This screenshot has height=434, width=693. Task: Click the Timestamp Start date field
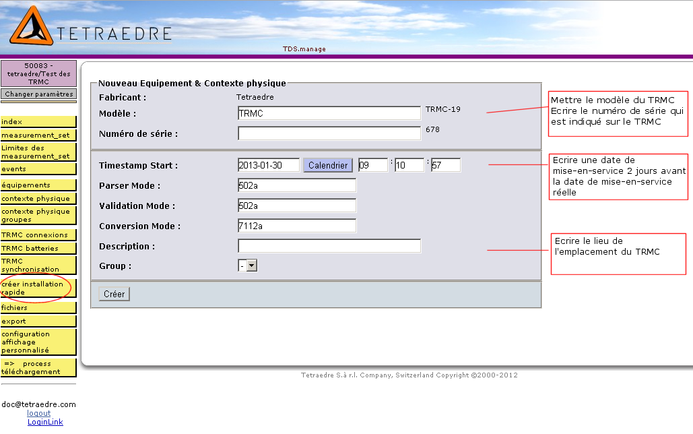[x=269, y=165]
